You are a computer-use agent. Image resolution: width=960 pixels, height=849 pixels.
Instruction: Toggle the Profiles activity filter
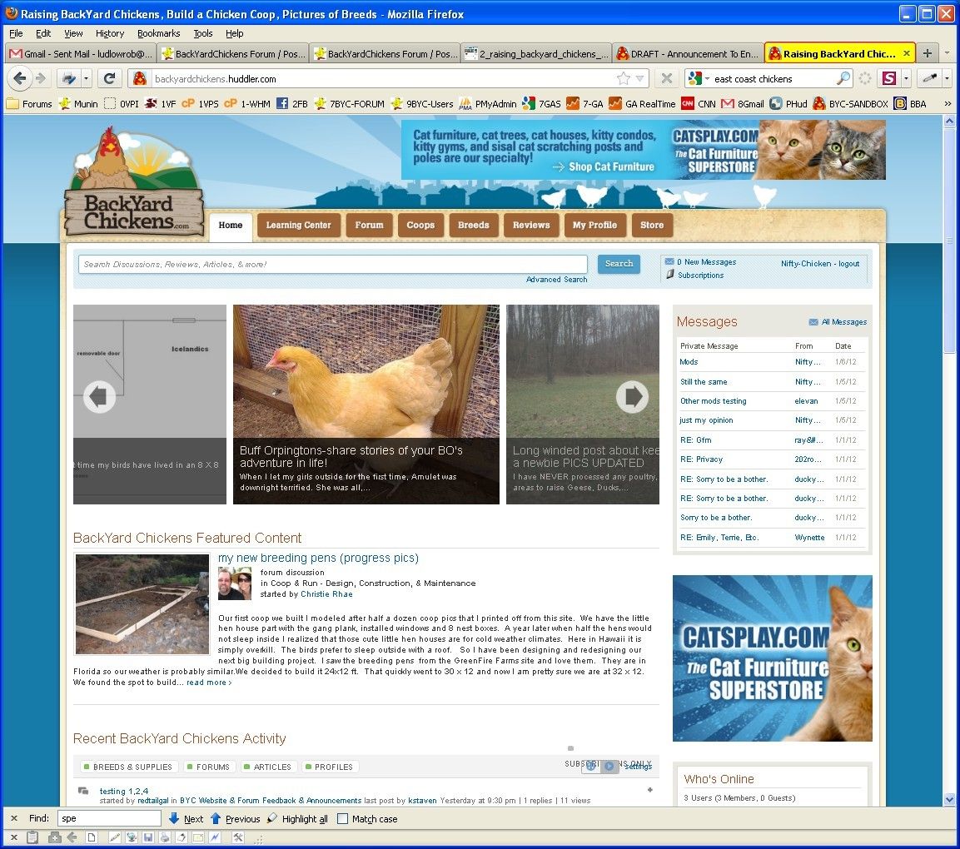point(330,767)
